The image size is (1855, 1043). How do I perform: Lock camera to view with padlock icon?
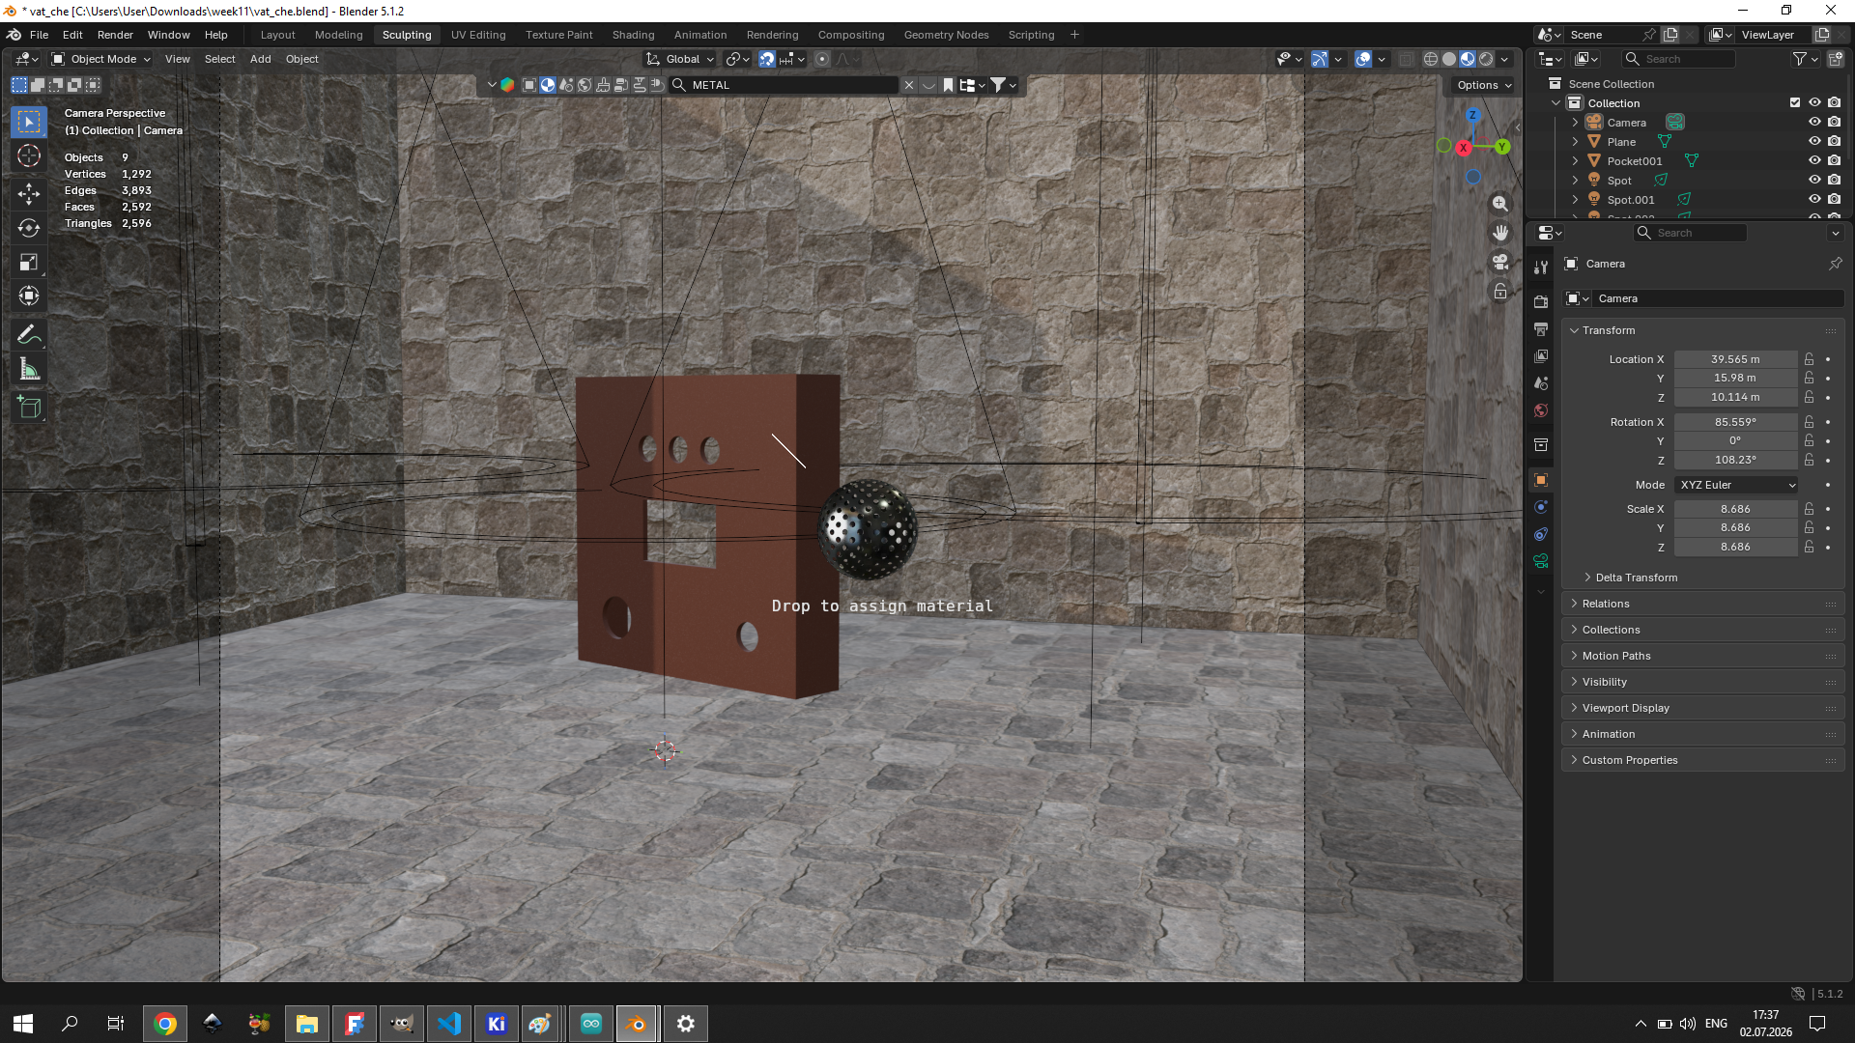click(x=1500, y=291)
